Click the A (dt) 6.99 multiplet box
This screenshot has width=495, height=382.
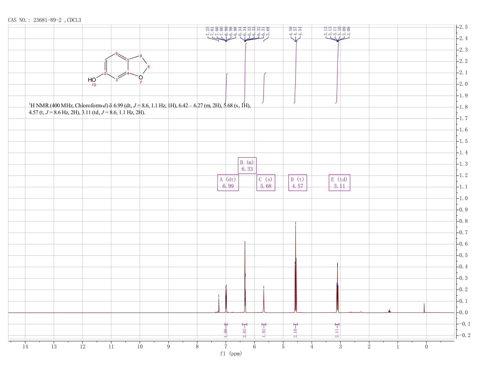coord(228,183)
